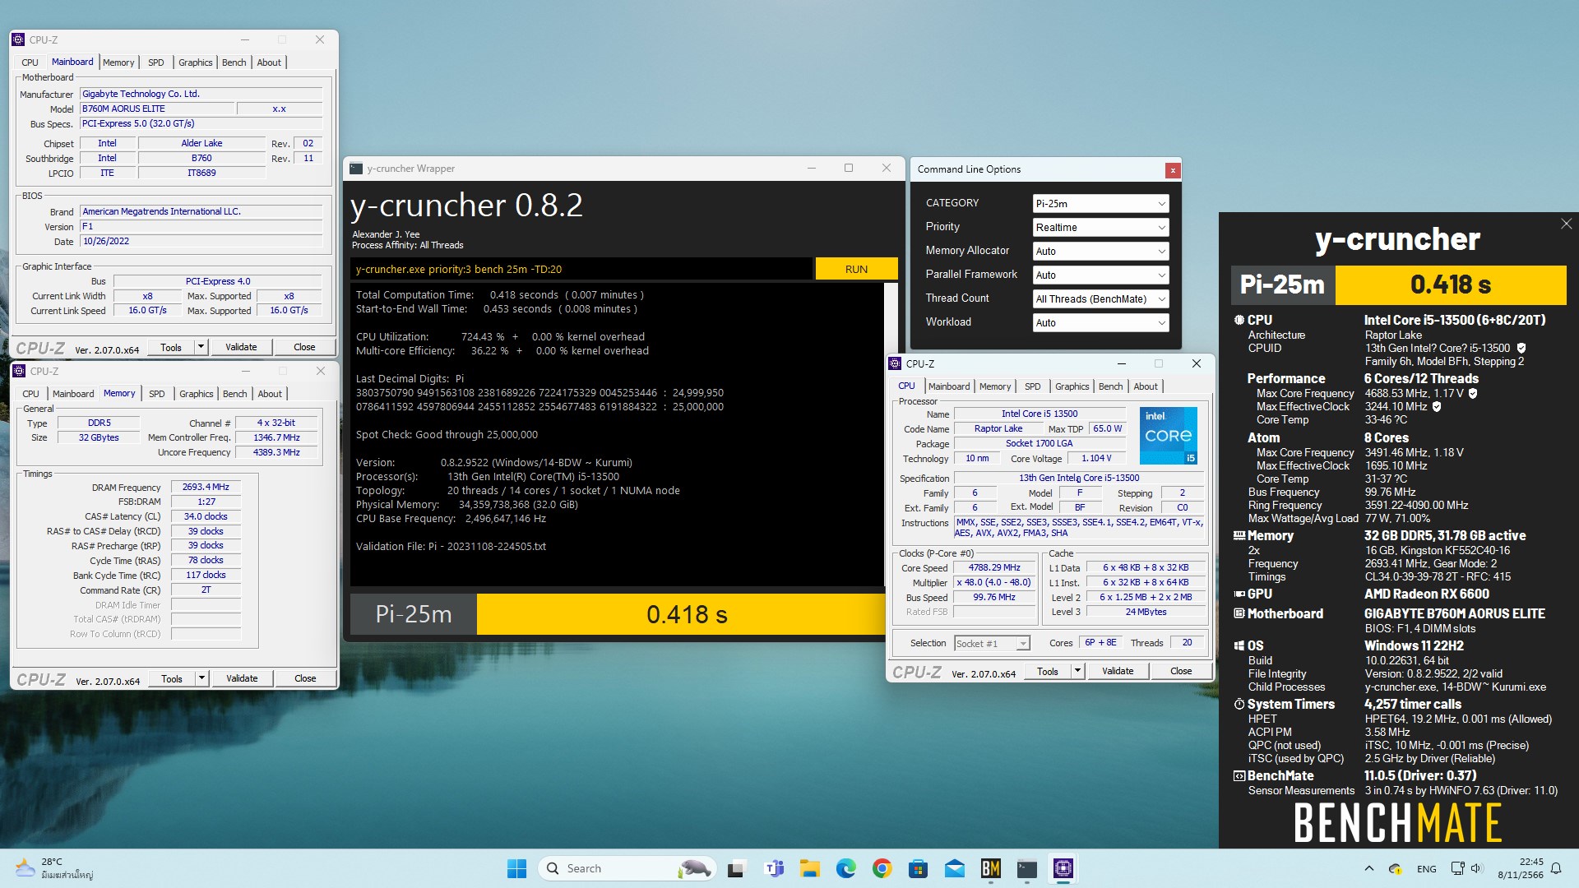Open SPD tab in CPU-Z CPU window

click(1033, 386)
